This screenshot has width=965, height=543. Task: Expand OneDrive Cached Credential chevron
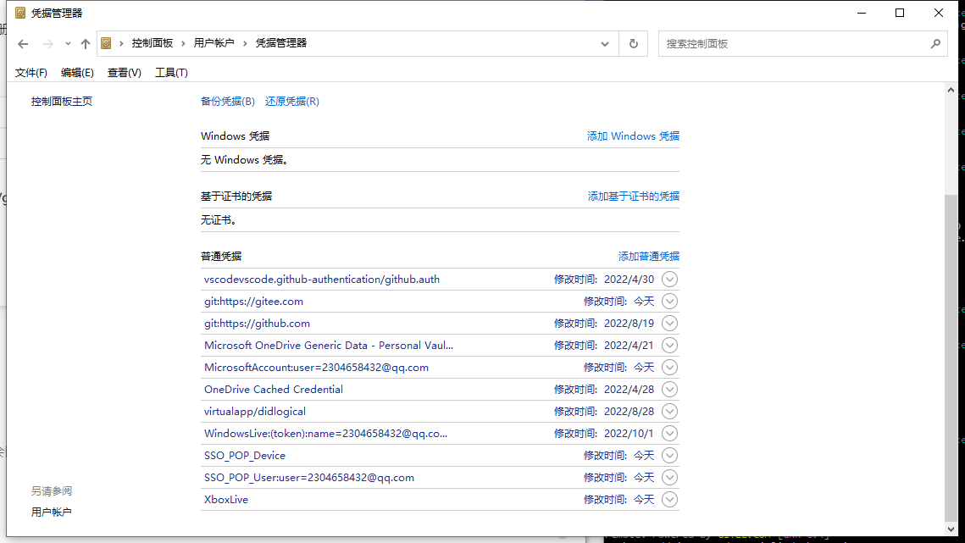coord(669,390)
